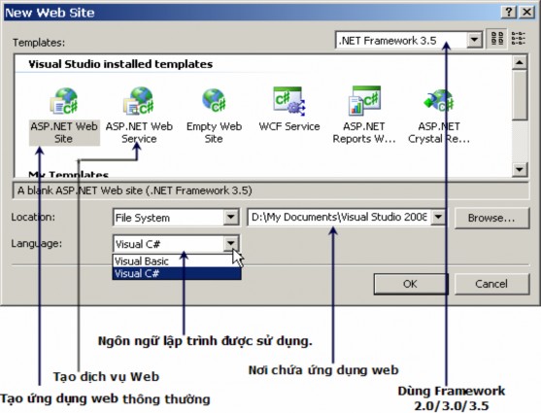Pick the Empty Web Site template icon
541x413 pixels.
[x=214, y=100]
